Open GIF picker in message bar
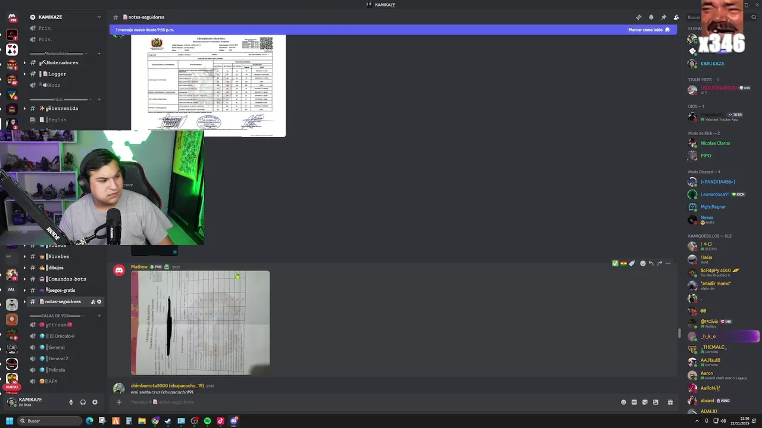The image size is (762, 428). [634, 402]
